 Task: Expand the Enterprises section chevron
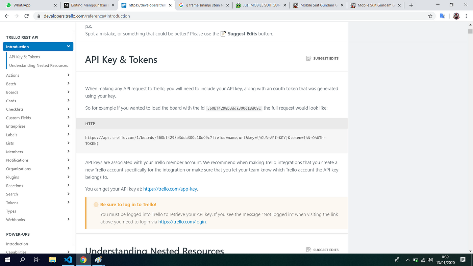[x=69, y=126]
